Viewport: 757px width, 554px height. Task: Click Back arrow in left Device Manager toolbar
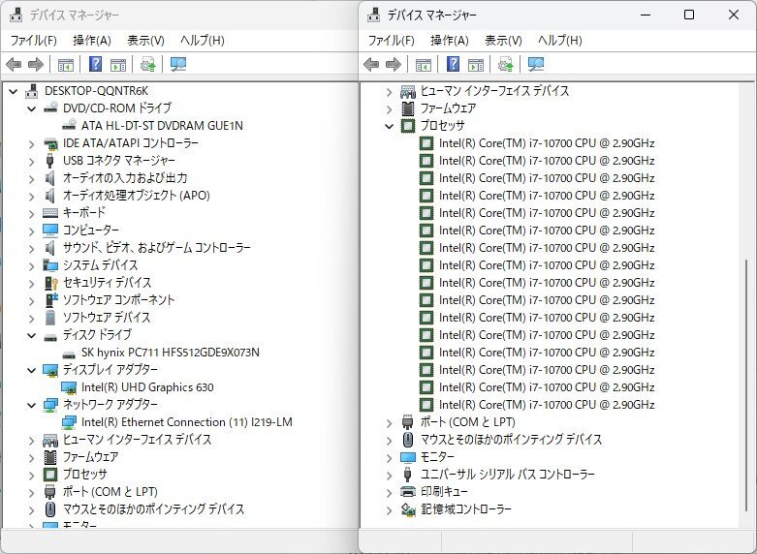14,64
